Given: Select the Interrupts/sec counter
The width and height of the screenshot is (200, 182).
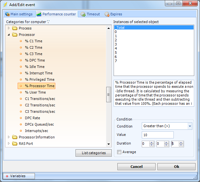Looking at the screenshot, I should 36,131.
